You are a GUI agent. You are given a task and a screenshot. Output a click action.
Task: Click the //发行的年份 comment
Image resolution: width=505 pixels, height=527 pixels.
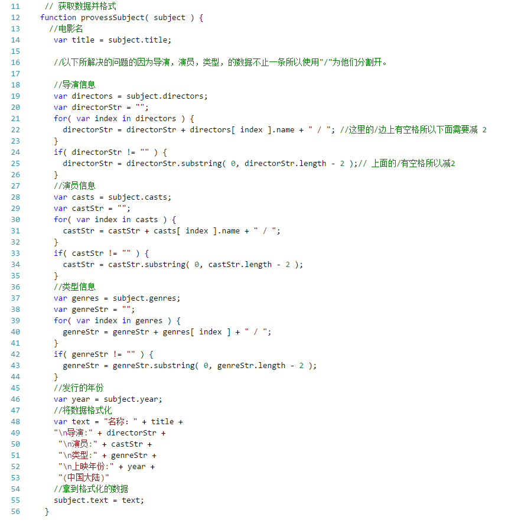pyautogui.click(x=79, y=388)
